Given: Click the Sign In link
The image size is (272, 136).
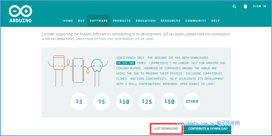Looking at the screenshot, I should click(x=260, y=6).
